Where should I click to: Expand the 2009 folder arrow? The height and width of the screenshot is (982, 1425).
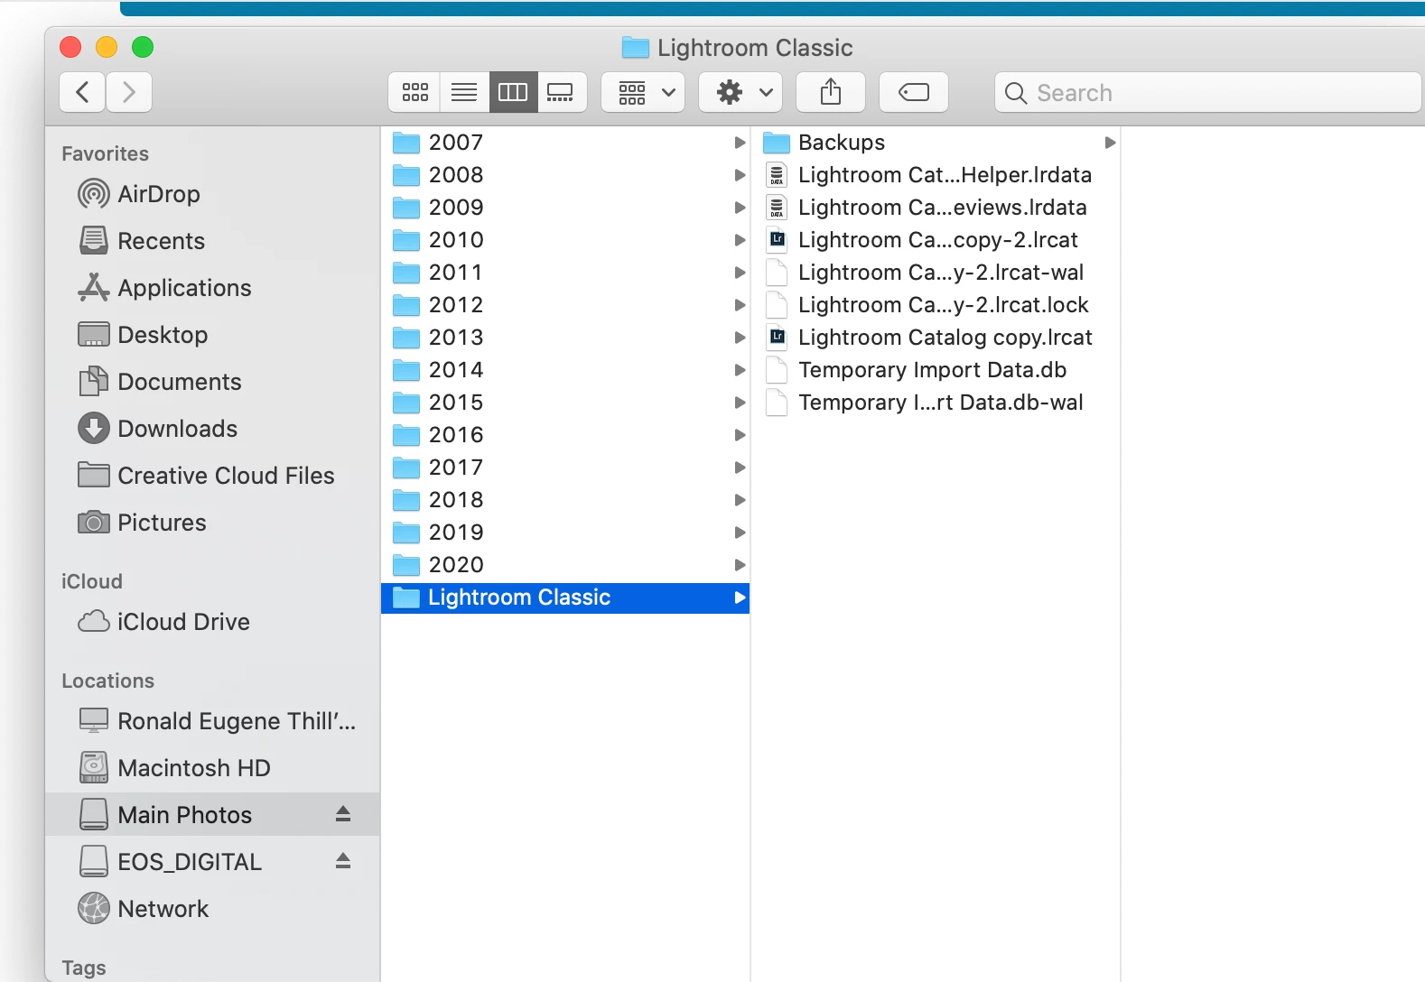pos(740,208)
